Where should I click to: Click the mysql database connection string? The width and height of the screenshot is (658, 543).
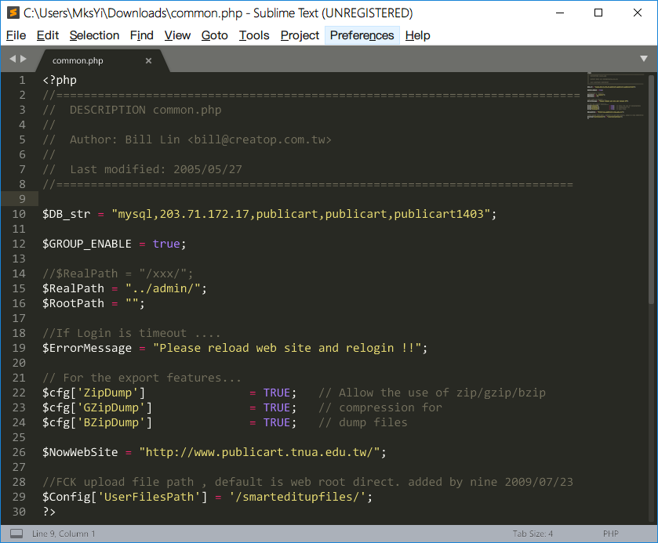pyautogui.click(x=301, y=214)
